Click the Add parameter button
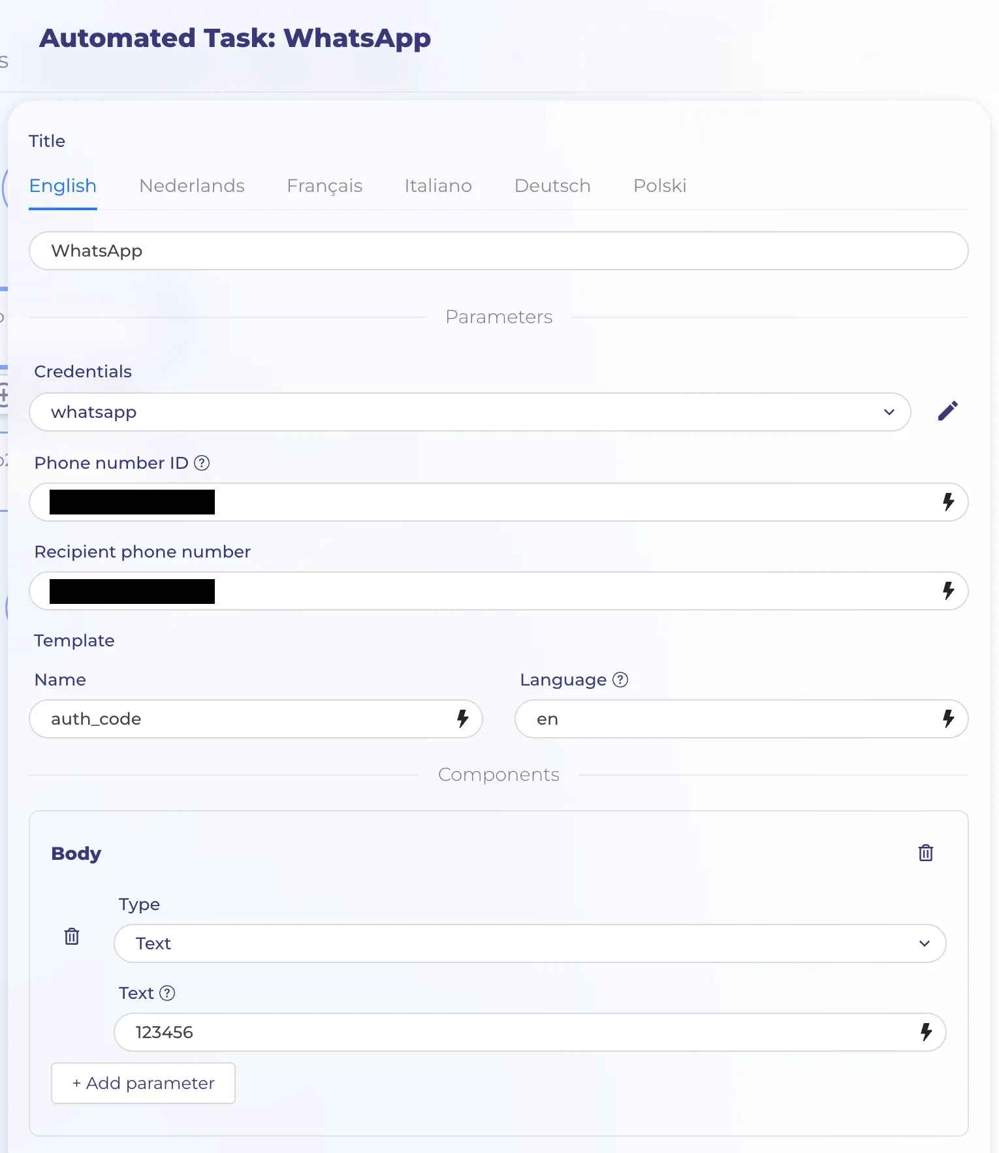Image resolution: width=999 pixels, height=1153 pixels. (143, 1083)
